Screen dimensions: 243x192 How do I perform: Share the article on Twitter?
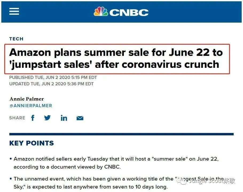[48, 118]
